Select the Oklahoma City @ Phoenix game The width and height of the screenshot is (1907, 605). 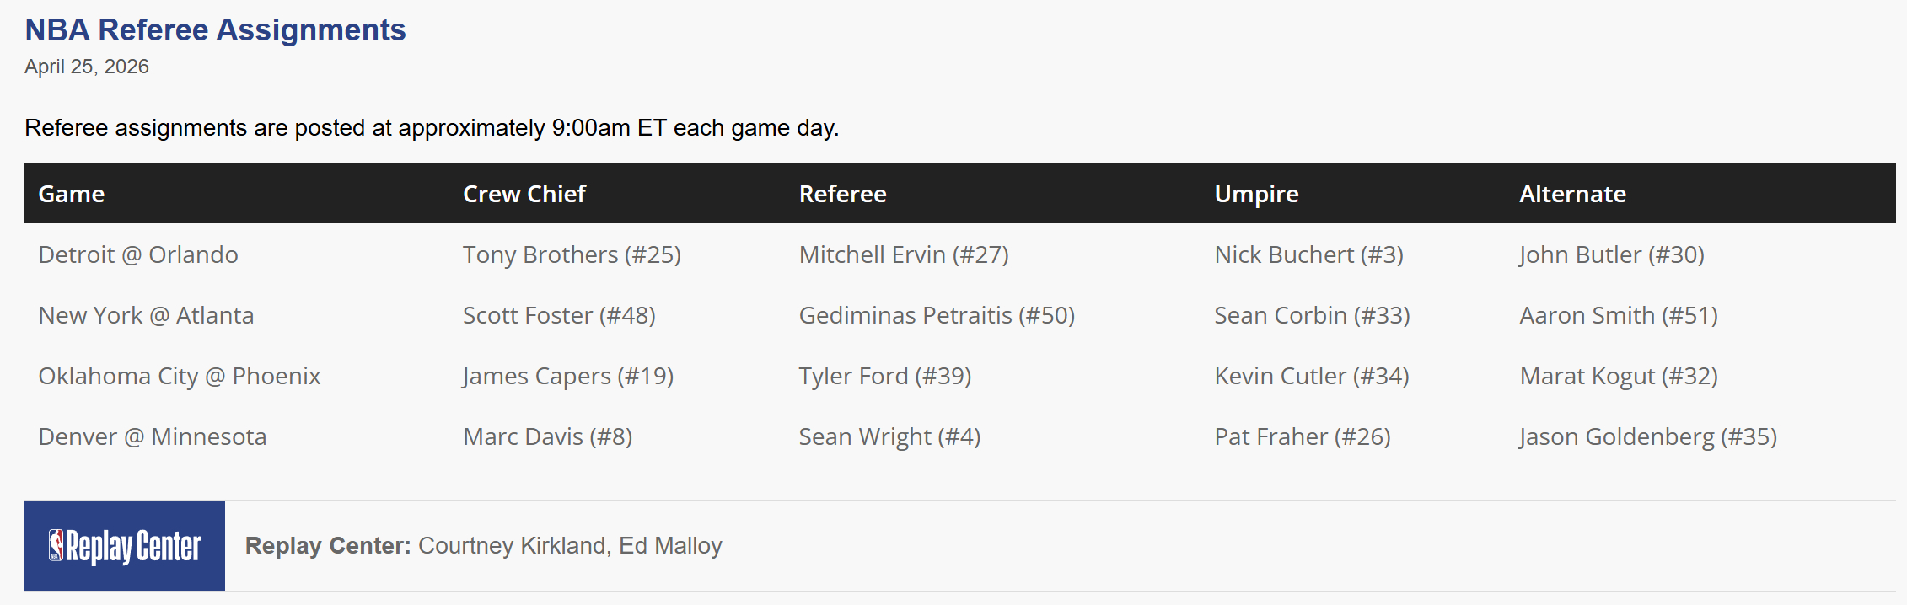[x=180, y=376]
